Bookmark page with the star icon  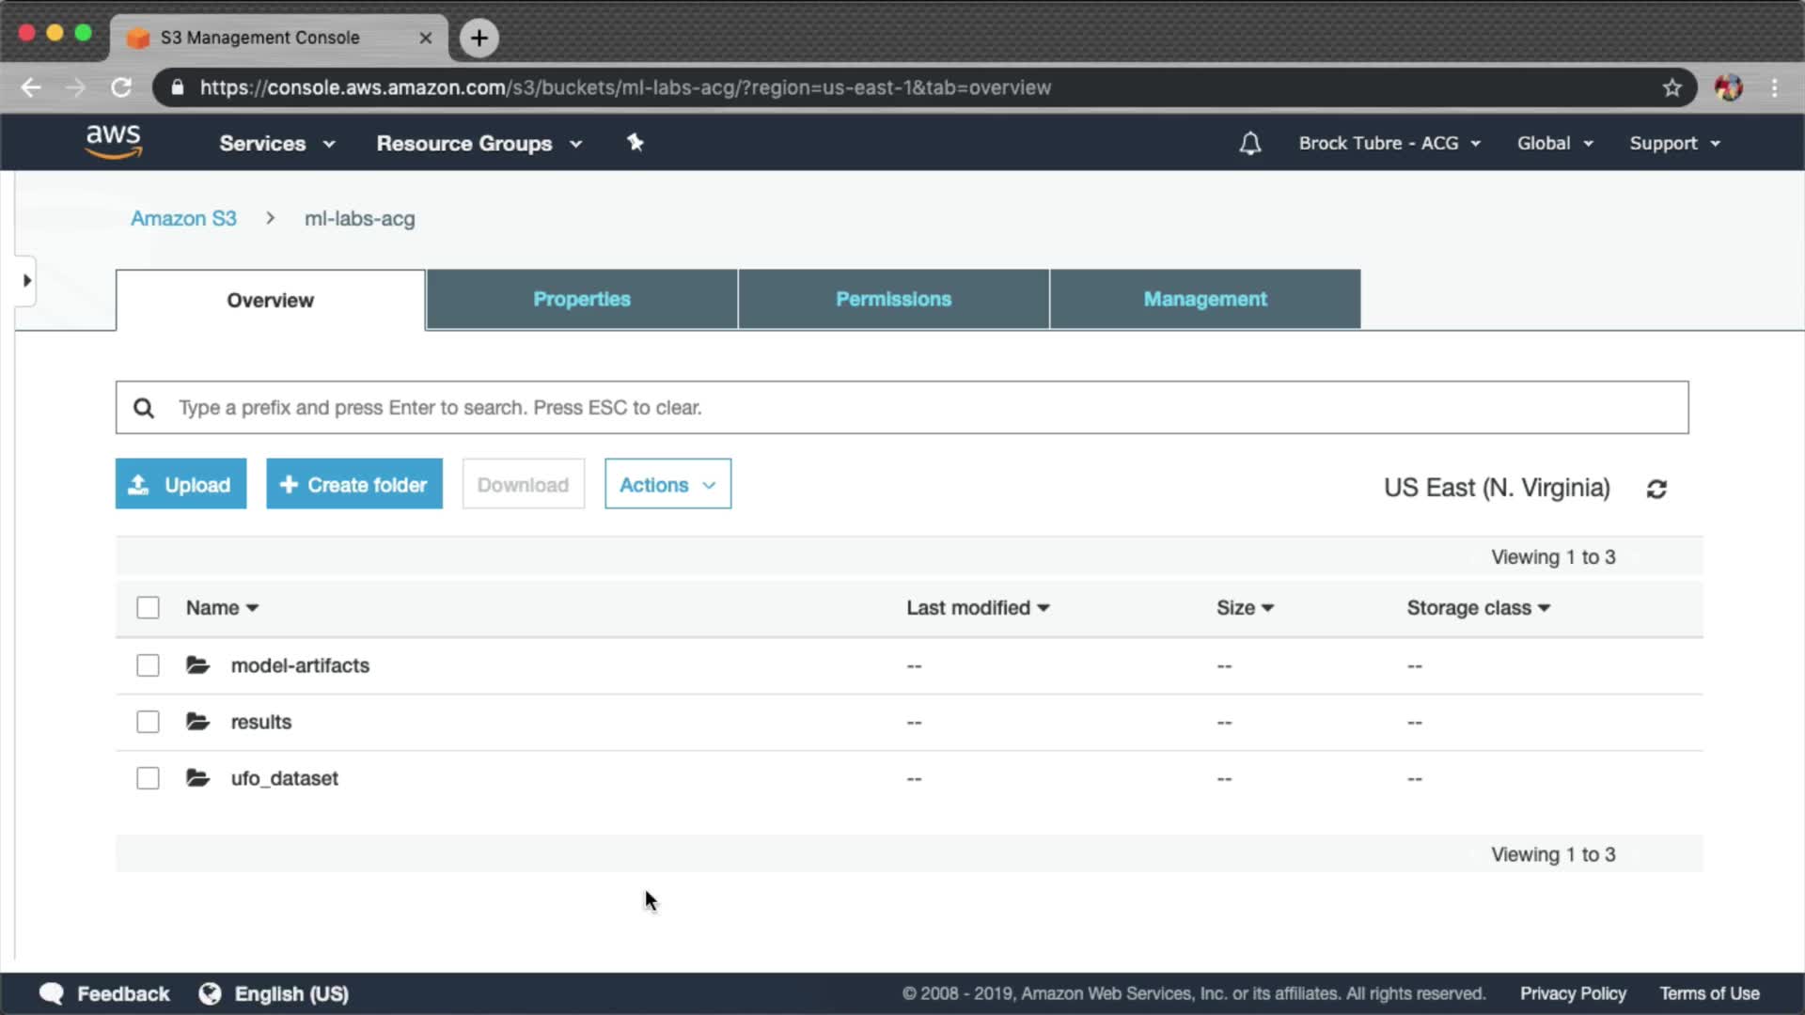pos(1672,87)
